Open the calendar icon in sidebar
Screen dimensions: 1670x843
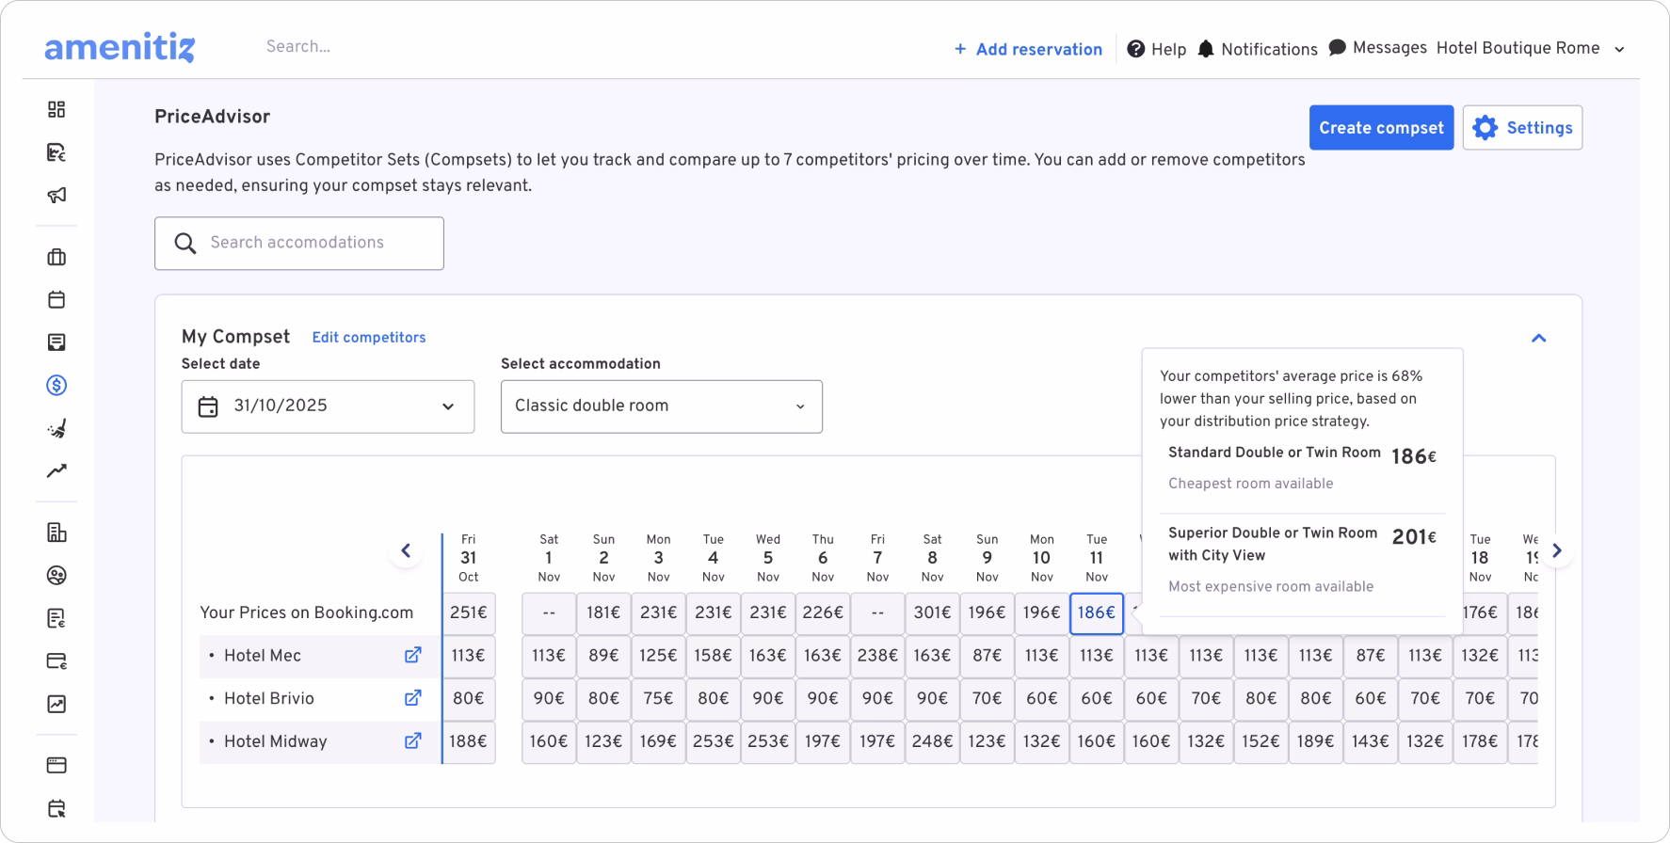point(56,299)
